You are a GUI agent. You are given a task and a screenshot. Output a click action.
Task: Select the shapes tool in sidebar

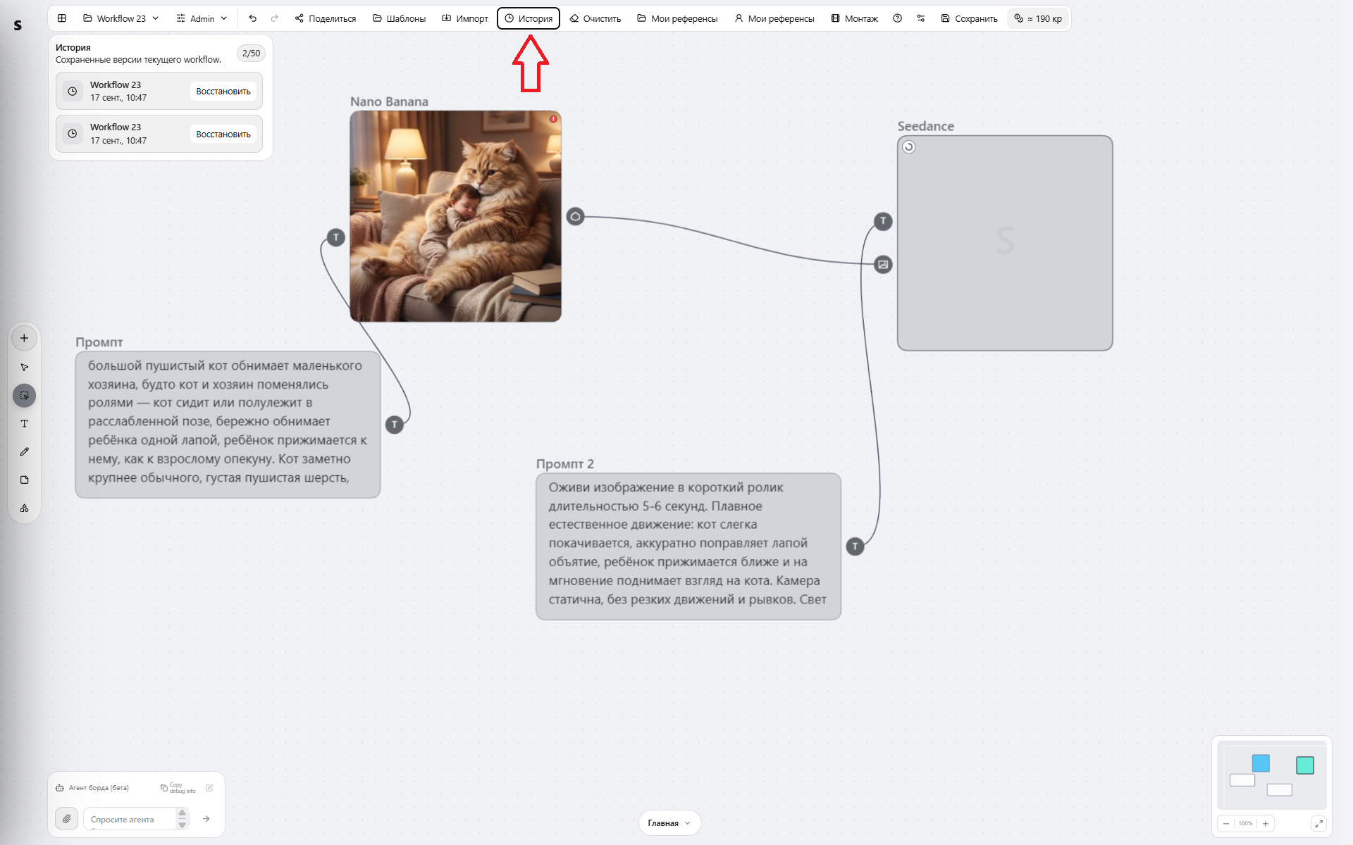point(25,508)
